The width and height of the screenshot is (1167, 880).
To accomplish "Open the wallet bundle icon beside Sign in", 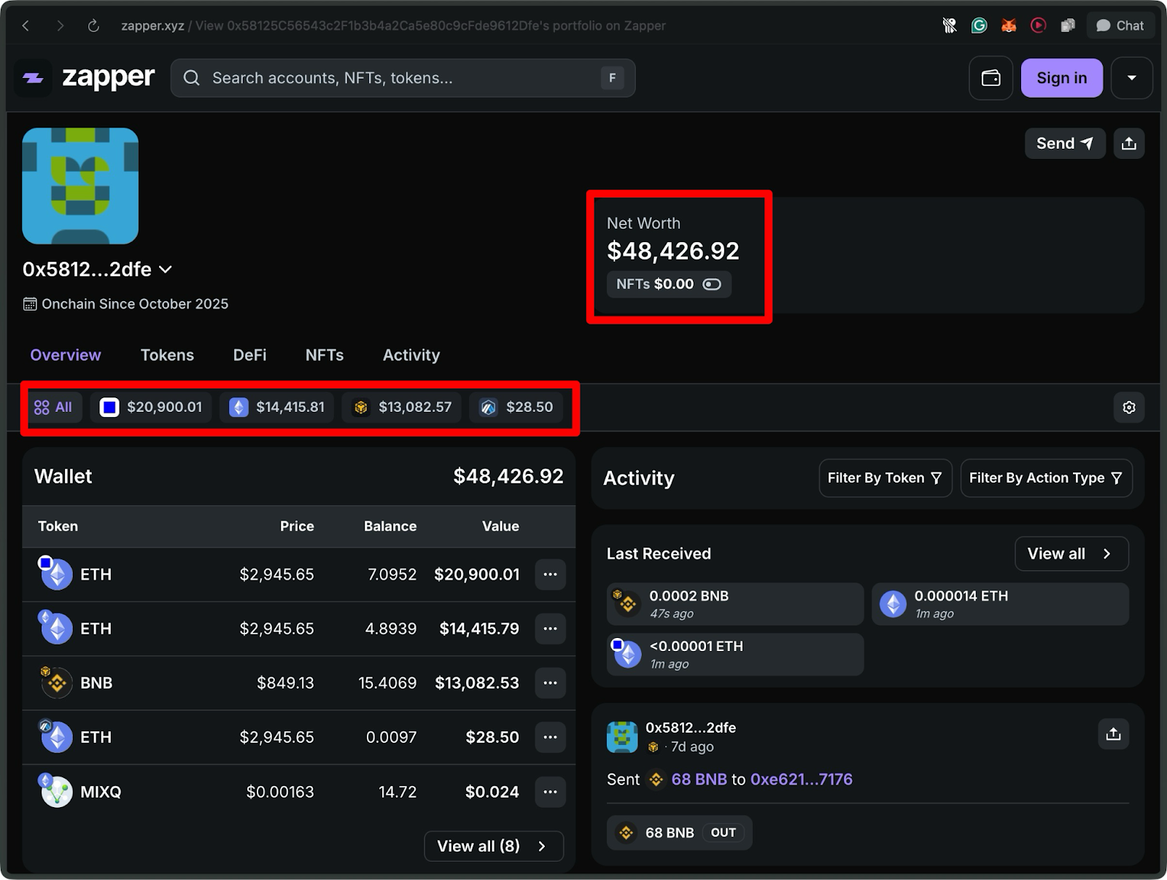I will click(x=990, y=78).
